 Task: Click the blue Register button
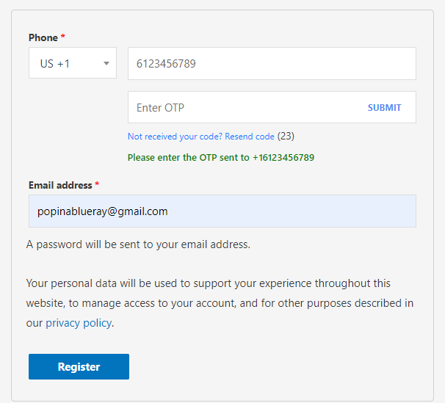point(79,367)
